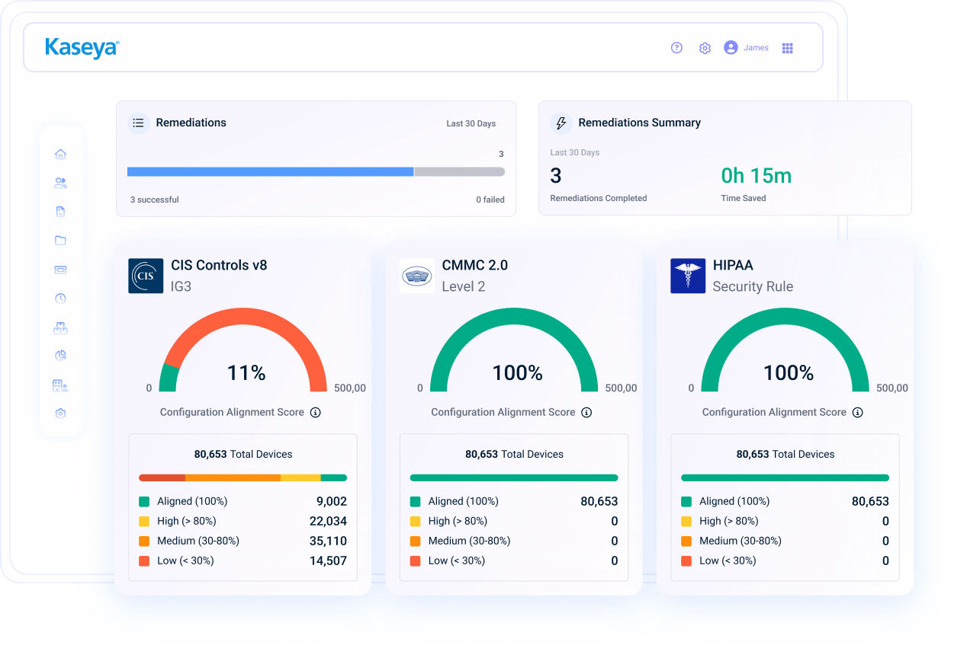The height and width of the screenshot is (658, 967).
Task: Click the HIPAA 100% gauge
Action: (x=785, y=350)
